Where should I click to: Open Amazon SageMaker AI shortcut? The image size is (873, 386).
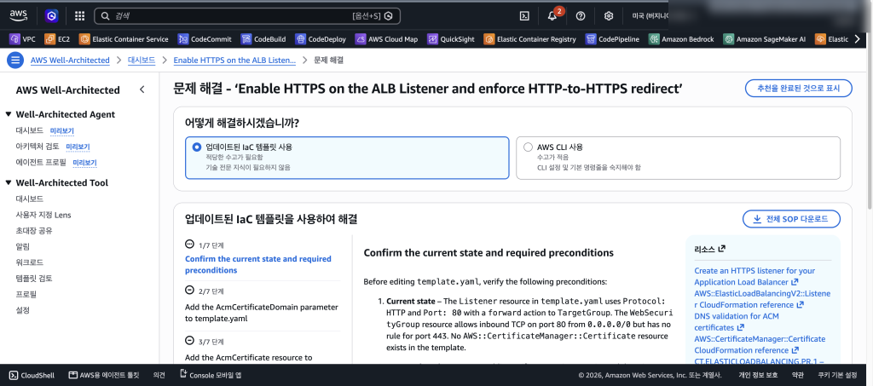765,39
